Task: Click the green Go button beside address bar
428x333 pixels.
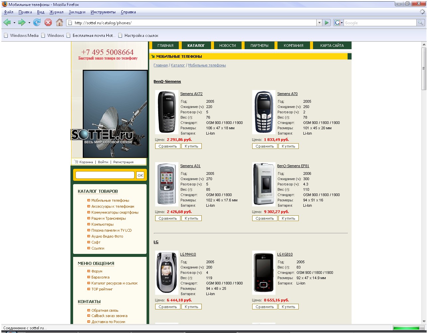Action: [x=327, y=23]
